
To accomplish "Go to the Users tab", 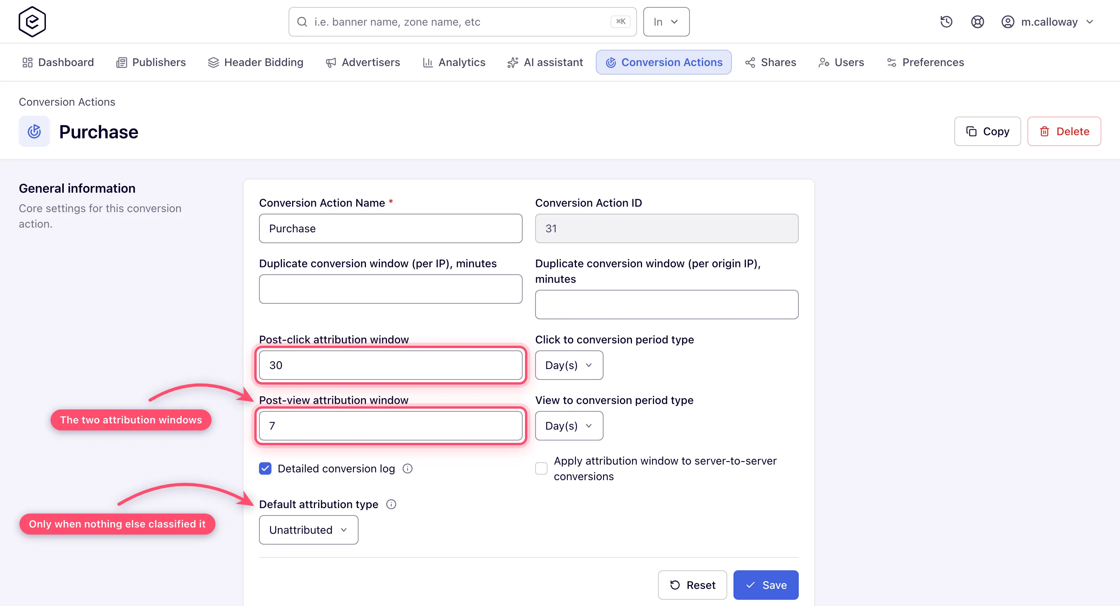I will tap(841, 62).
